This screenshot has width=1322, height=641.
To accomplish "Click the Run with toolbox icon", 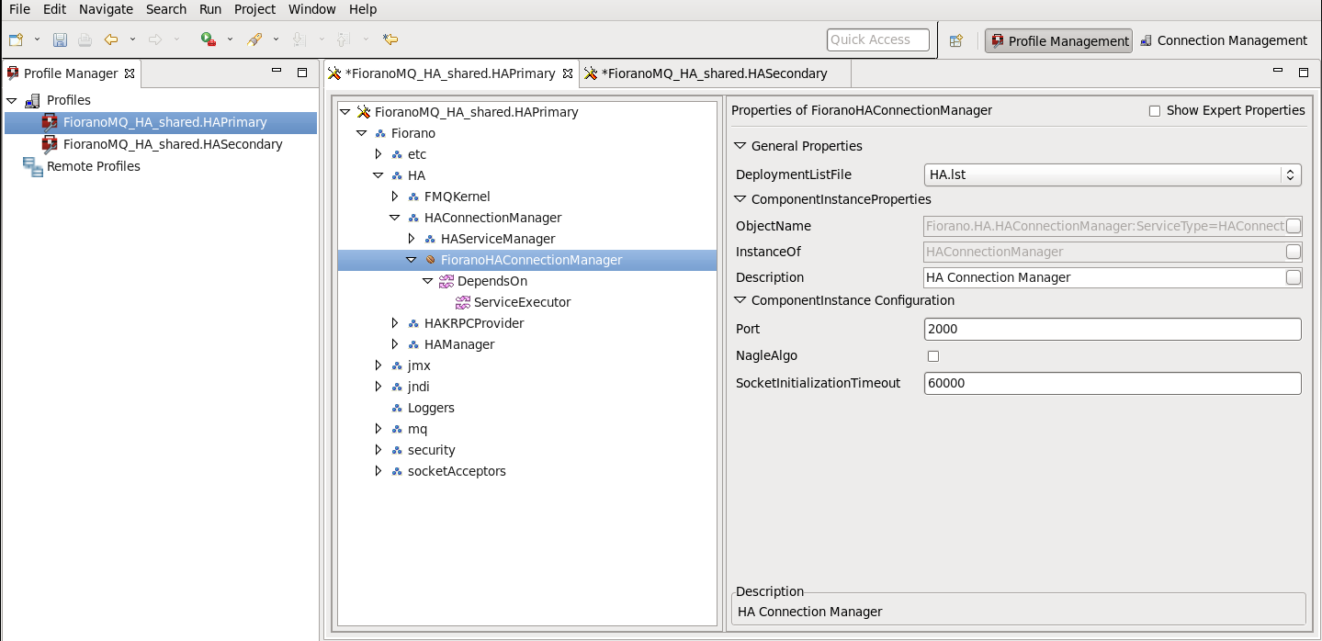I will [209, 39].
